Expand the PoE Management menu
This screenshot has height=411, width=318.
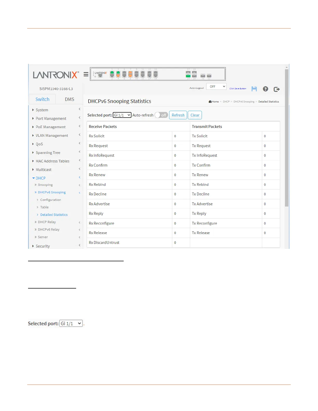click(x=51, y=127)
